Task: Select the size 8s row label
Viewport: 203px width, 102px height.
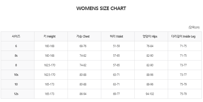Action: (16, 56)
